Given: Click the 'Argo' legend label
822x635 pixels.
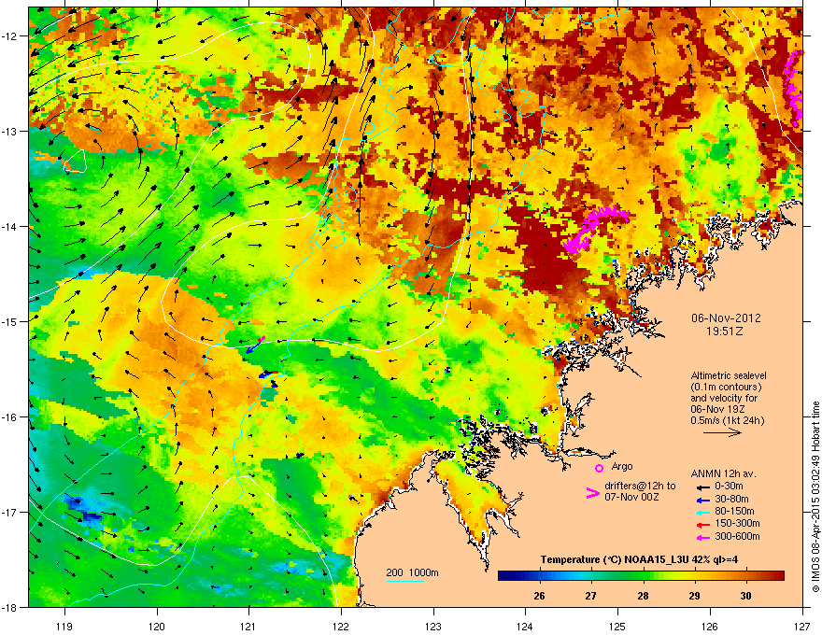Looking at the screenshot, I should 622,466.
